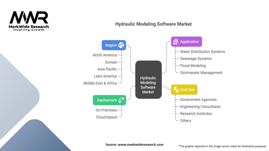Image resolution: width=269 pixels, height=151 pixels.
Task: Select the Deployment category box
Action: pos(109,100)
